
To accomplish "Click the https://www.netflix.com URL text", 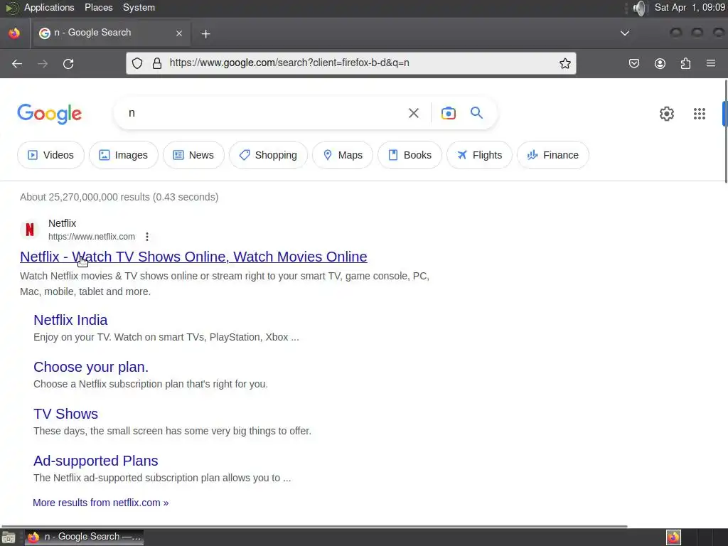I will tap(92, 237).
